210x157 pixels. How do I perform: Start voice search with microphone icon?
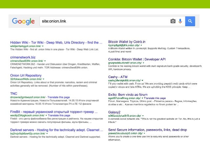[x=180, y=21]
